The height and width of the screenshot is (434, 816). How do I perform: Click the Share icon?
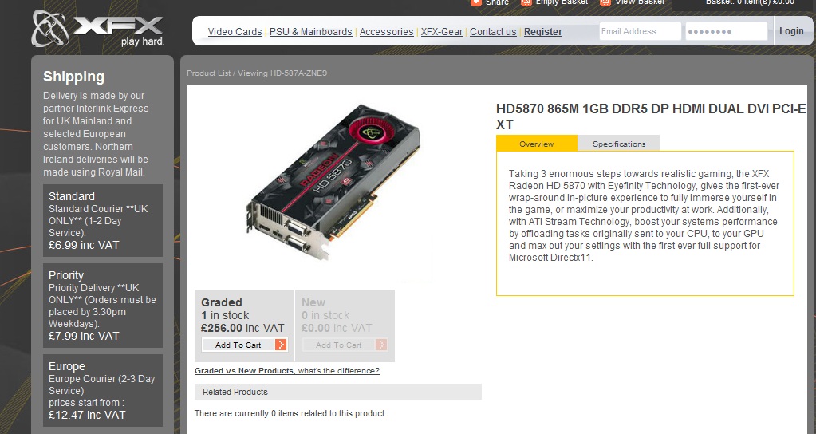click(475, 2)
